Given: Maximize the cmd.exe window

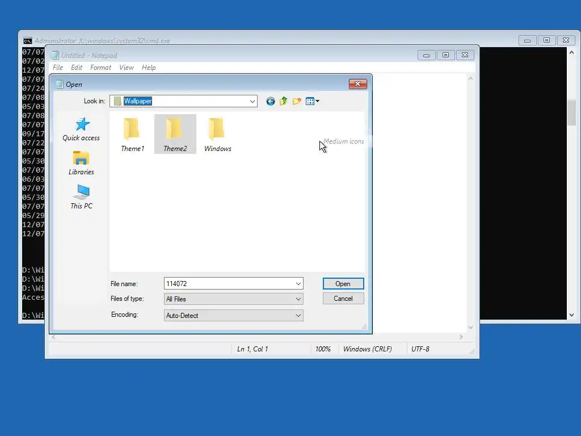Looking at the screenshot, I should (546, 40).
